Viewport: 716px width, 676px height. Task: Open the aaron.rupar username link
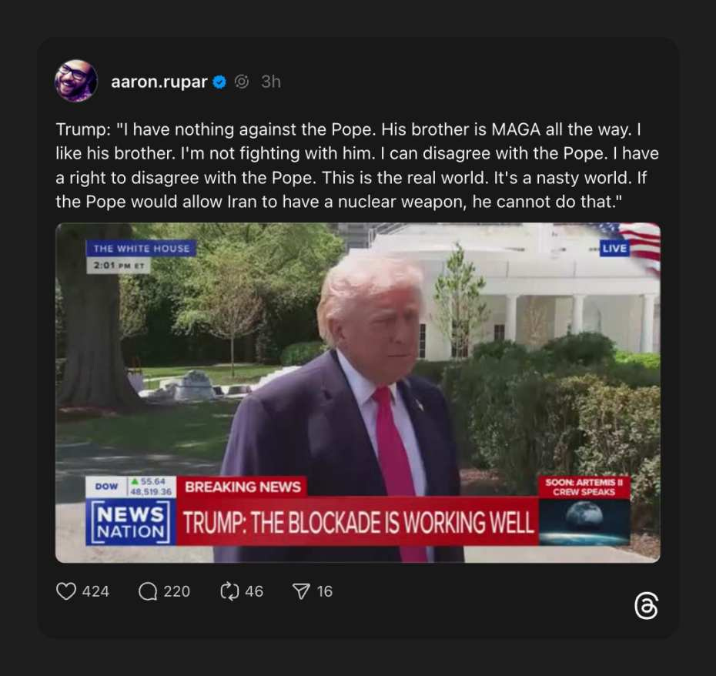[x=159, y=82]
